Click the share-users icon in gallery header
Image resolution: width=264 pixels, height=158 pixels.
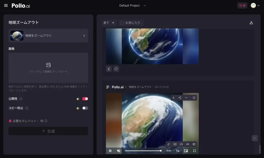click(x=251, y=23)
